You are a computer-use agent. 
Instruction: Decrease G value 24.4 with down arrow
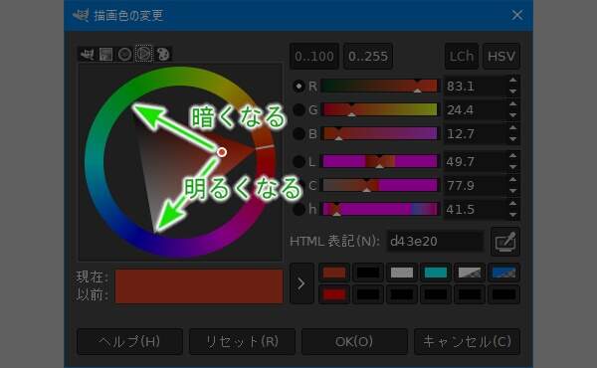tap(512, 115)
